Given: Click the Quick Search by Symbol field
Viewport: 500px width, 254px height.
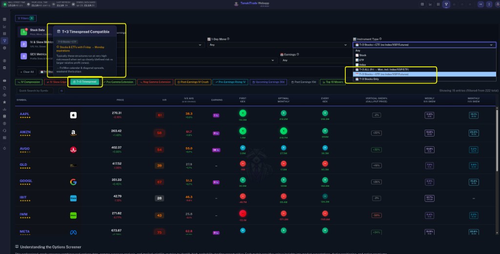Looking at the screenshot, I should [35, 91].
